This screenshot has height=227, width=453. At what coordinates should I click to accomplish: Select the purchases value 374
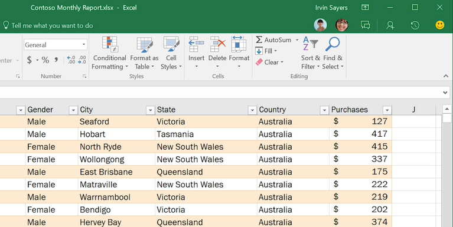click(x=360, y=222)
